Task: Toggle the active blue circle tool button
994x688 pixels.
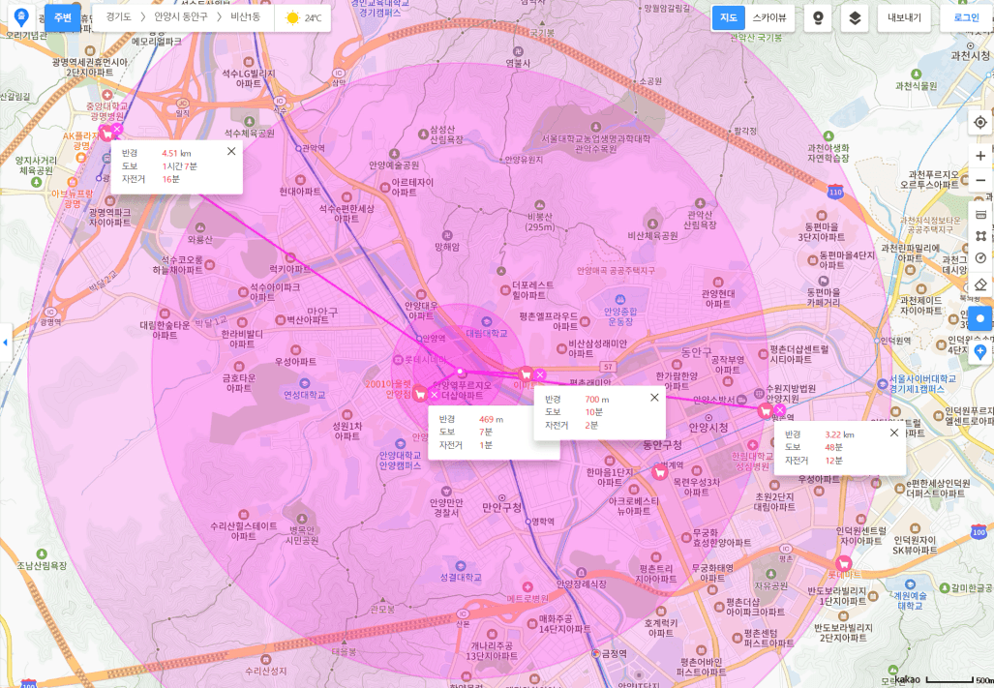Action: tap(980, 318)
